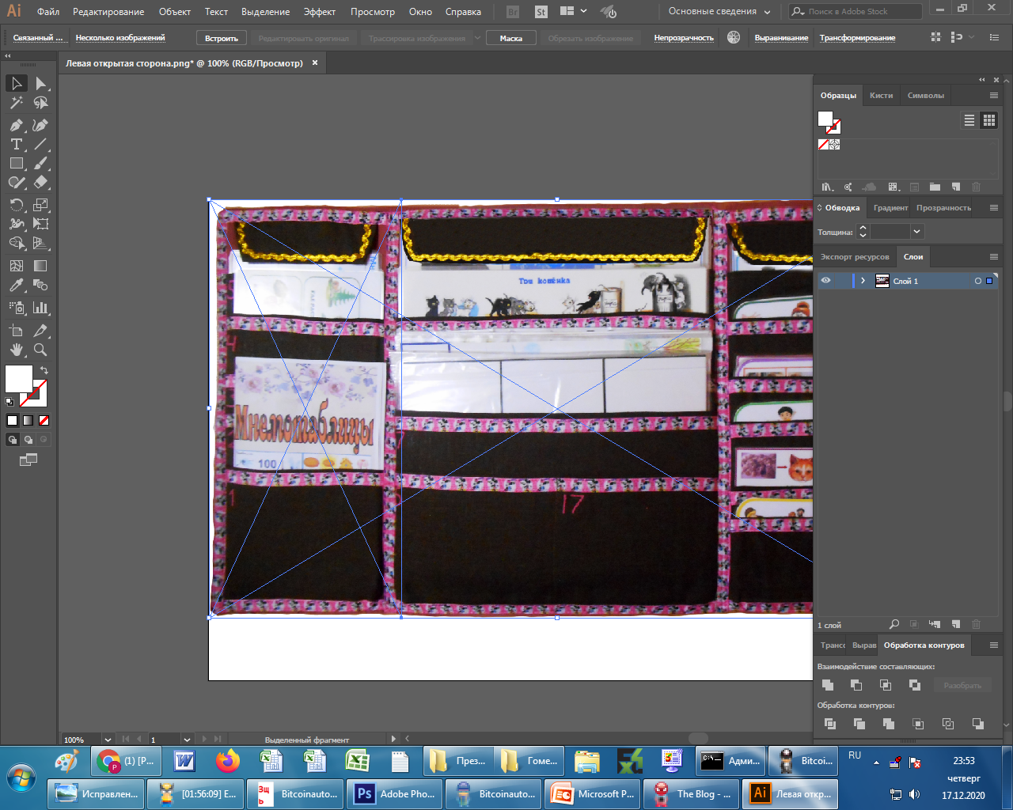Create a new layer in Layers panel

coord(956,625)
